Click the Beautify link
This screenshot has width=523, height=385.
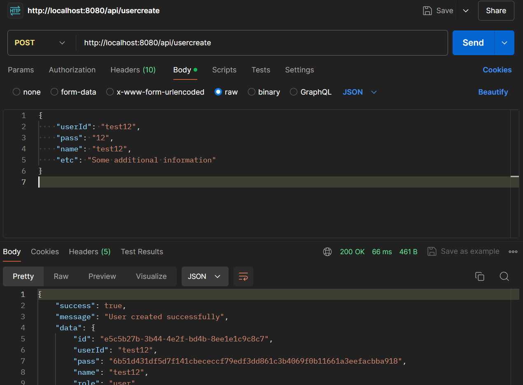(x=493, y=92)
